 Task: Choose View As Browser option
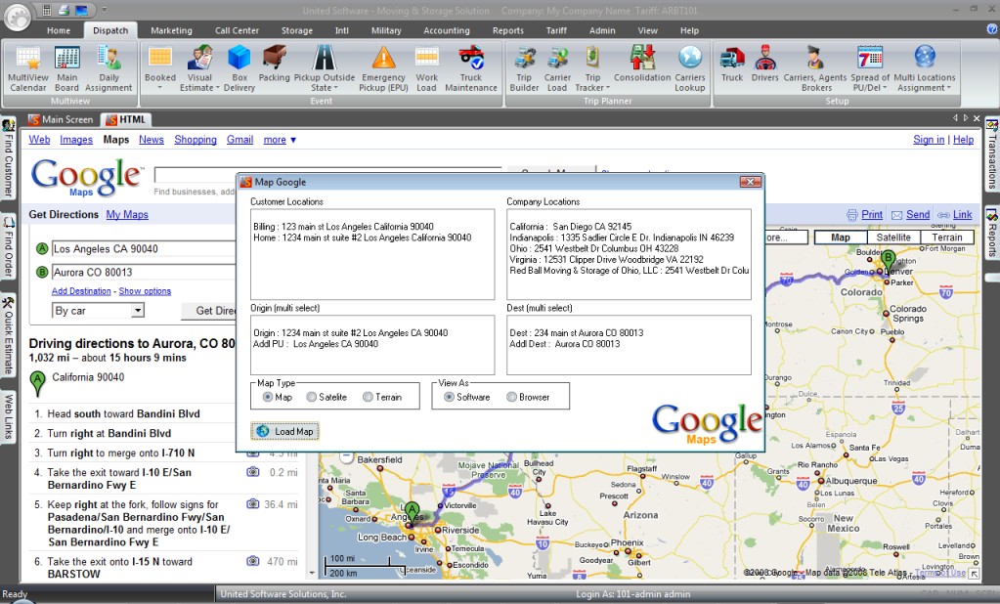511,397
